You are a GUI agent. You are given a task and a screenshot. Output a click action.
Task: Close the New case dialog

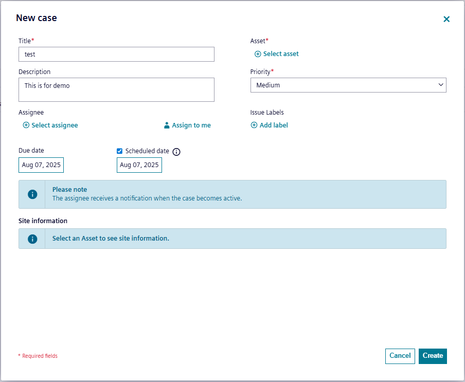point(446,19)
